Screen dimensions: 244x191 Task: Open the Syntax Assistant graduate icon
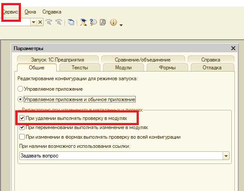83,22
